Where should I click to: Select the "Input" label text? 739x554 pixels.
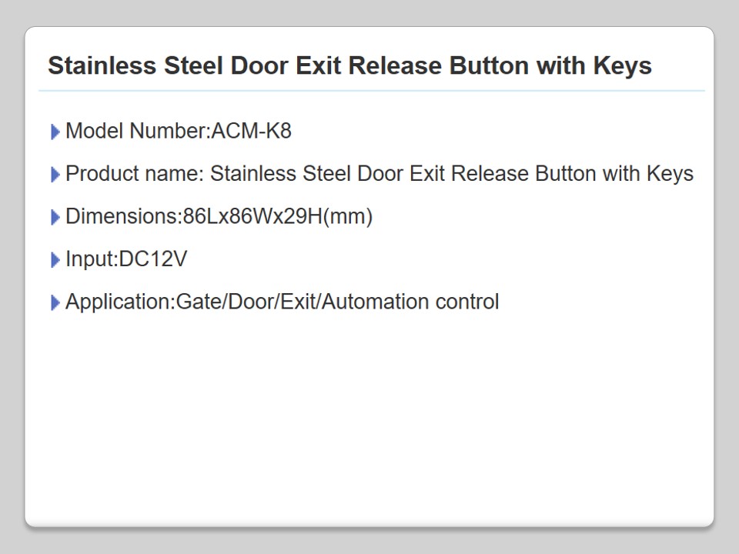90,259
